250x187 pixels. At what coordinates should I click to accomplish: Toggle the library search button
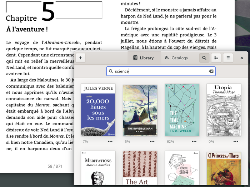point(204,58)
